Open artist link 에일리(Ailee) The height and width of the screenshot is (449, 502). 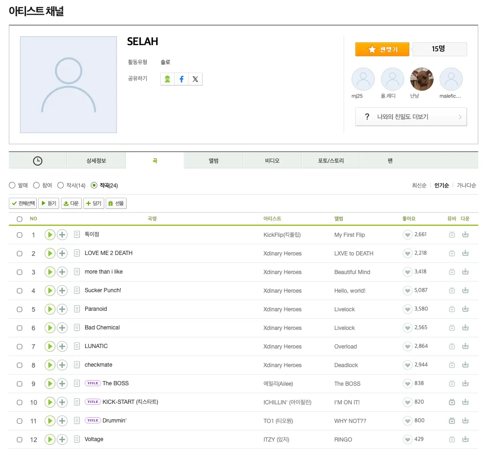(x=278, y=384)
